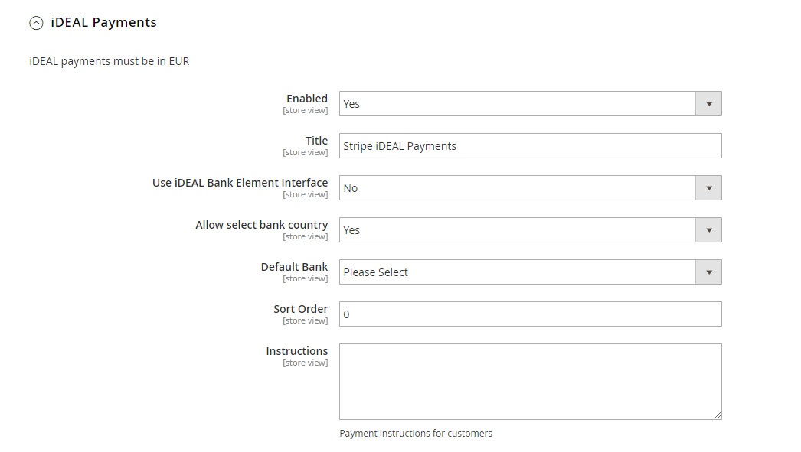Screen dimensions: 801x452
Task: Click the iDEAL Payments section heading
Action: (x=102, y=23)
